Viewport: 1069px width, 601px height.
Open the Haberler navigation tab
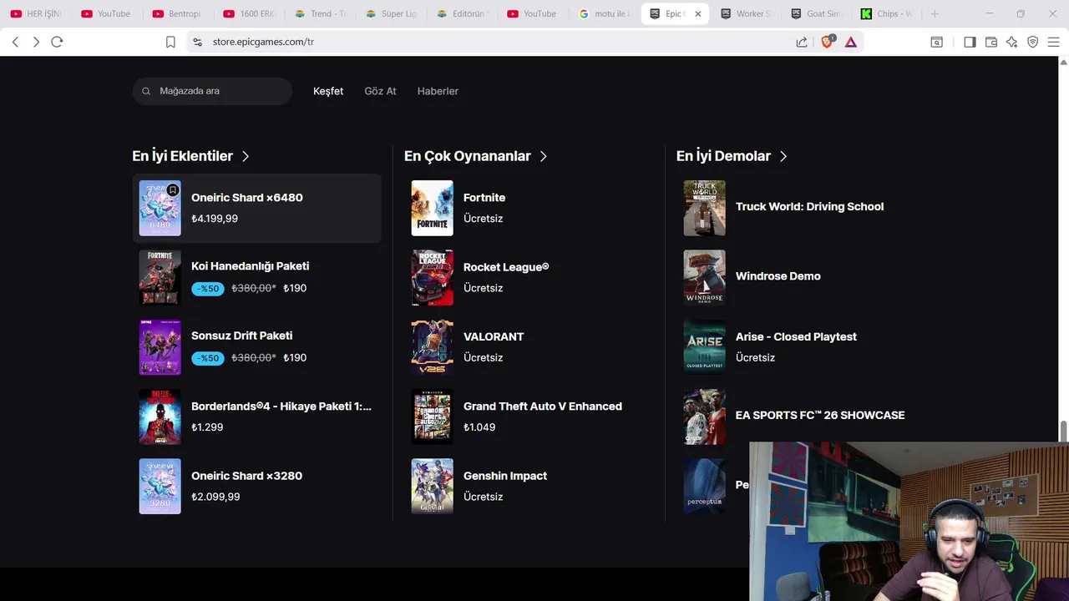438,91
